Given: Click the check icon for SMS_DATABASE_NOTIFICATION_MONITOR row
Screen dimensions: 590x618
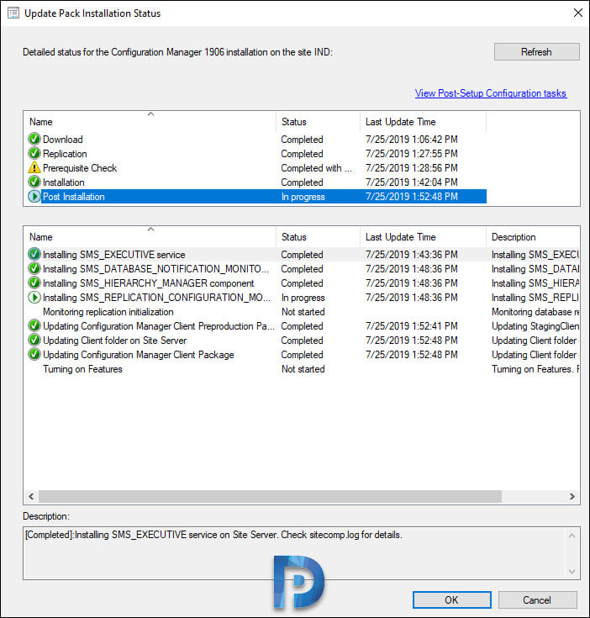Looking at the screenshot, I should 34,269.
